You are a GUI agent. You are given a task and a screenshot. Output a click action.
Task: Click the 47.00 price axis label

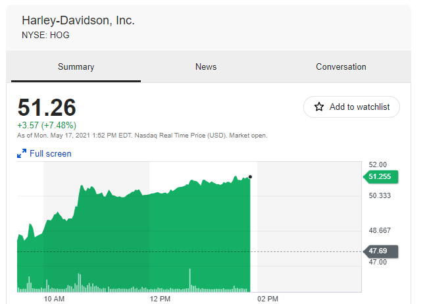coord(378,262)
